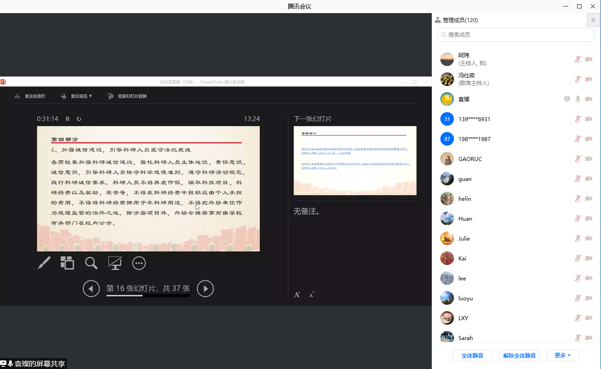
Task: Advance to the next slide arrow
Action: point(205,289)
